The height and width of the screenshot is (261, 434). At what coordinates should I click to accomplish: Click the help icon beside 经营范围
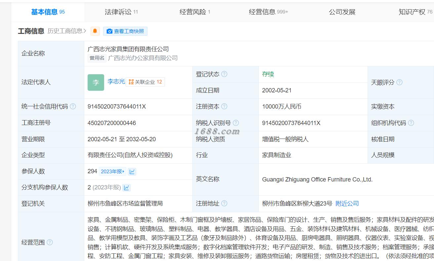[50, 242]
